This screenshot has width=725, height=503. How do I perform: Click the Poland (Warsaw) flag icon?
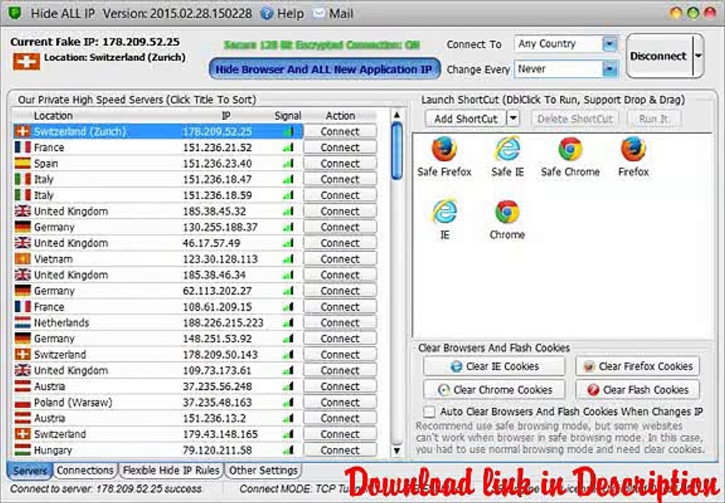(22, 402)
